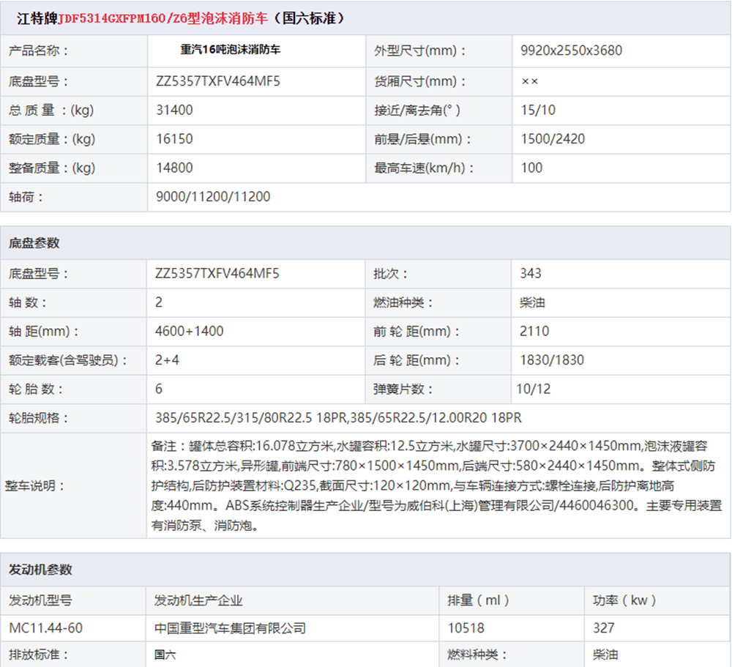
Task: Click the 备注 vehicle description paragraph
Action: pos(436,485)
